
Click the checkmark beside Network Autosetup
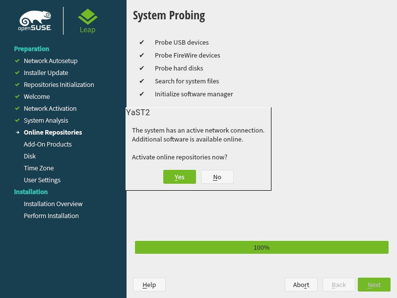point(17,61)
